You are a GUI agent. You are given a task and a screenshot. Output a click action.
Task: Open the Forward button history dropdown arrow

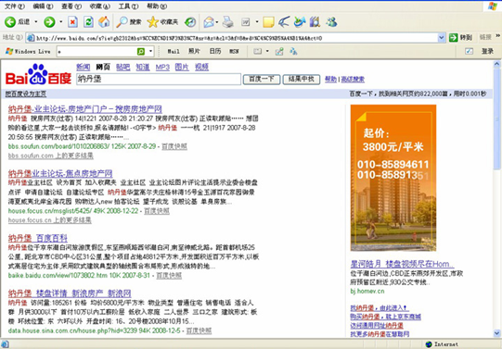tap(61, 21)
